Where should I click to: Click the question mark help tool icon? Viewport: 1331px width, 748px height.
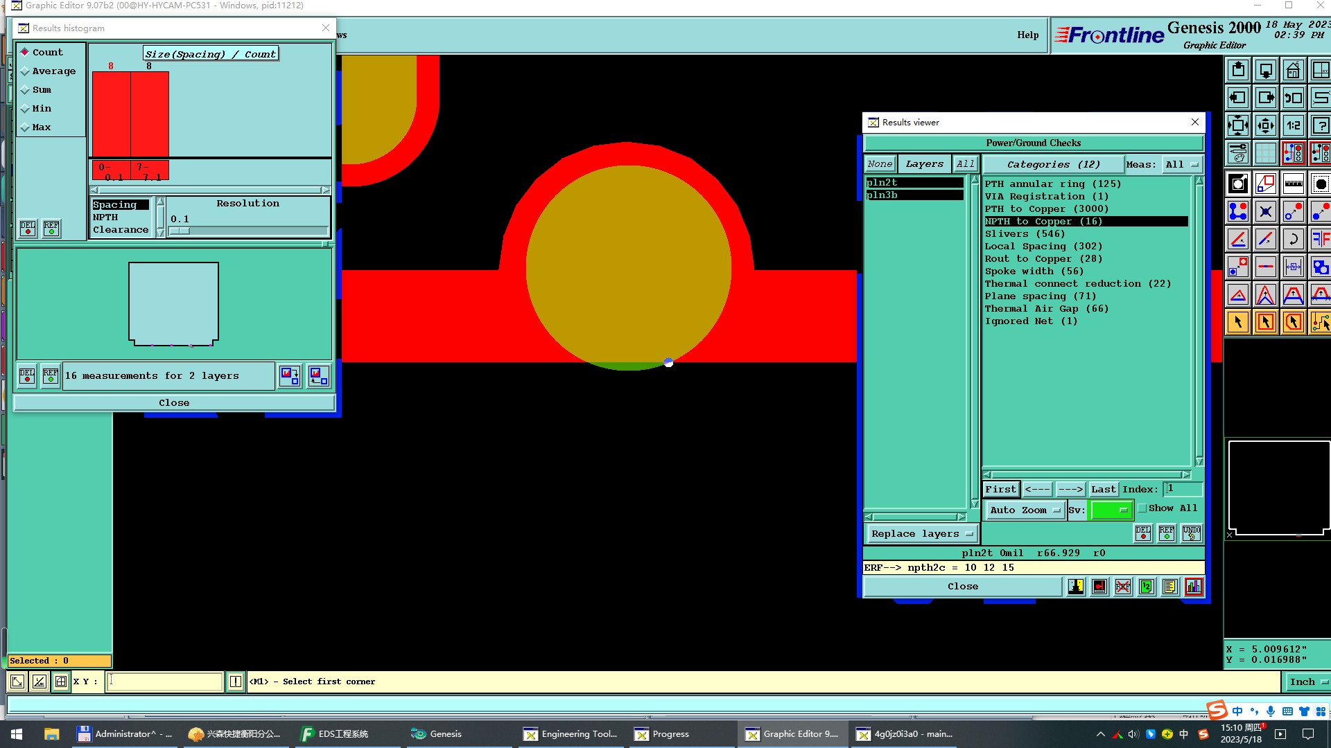coord(1320,126)
